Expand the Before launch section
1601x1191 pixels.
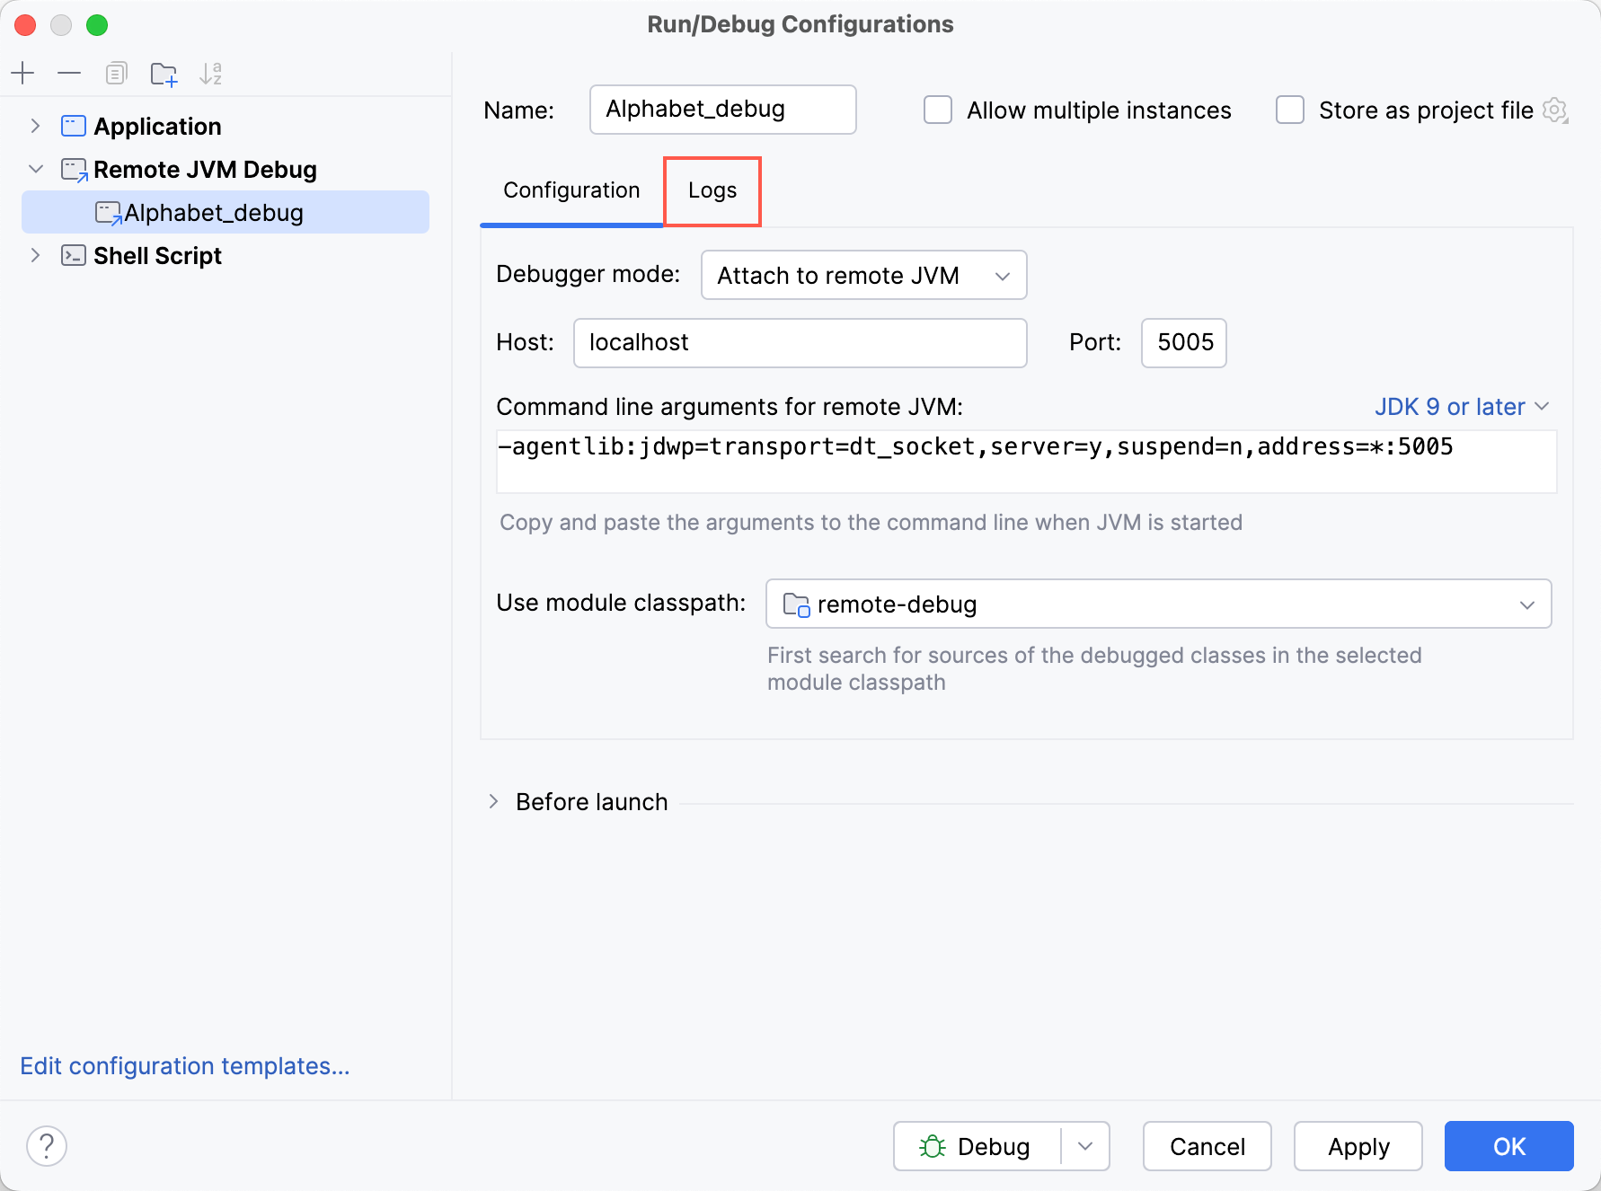493,801
